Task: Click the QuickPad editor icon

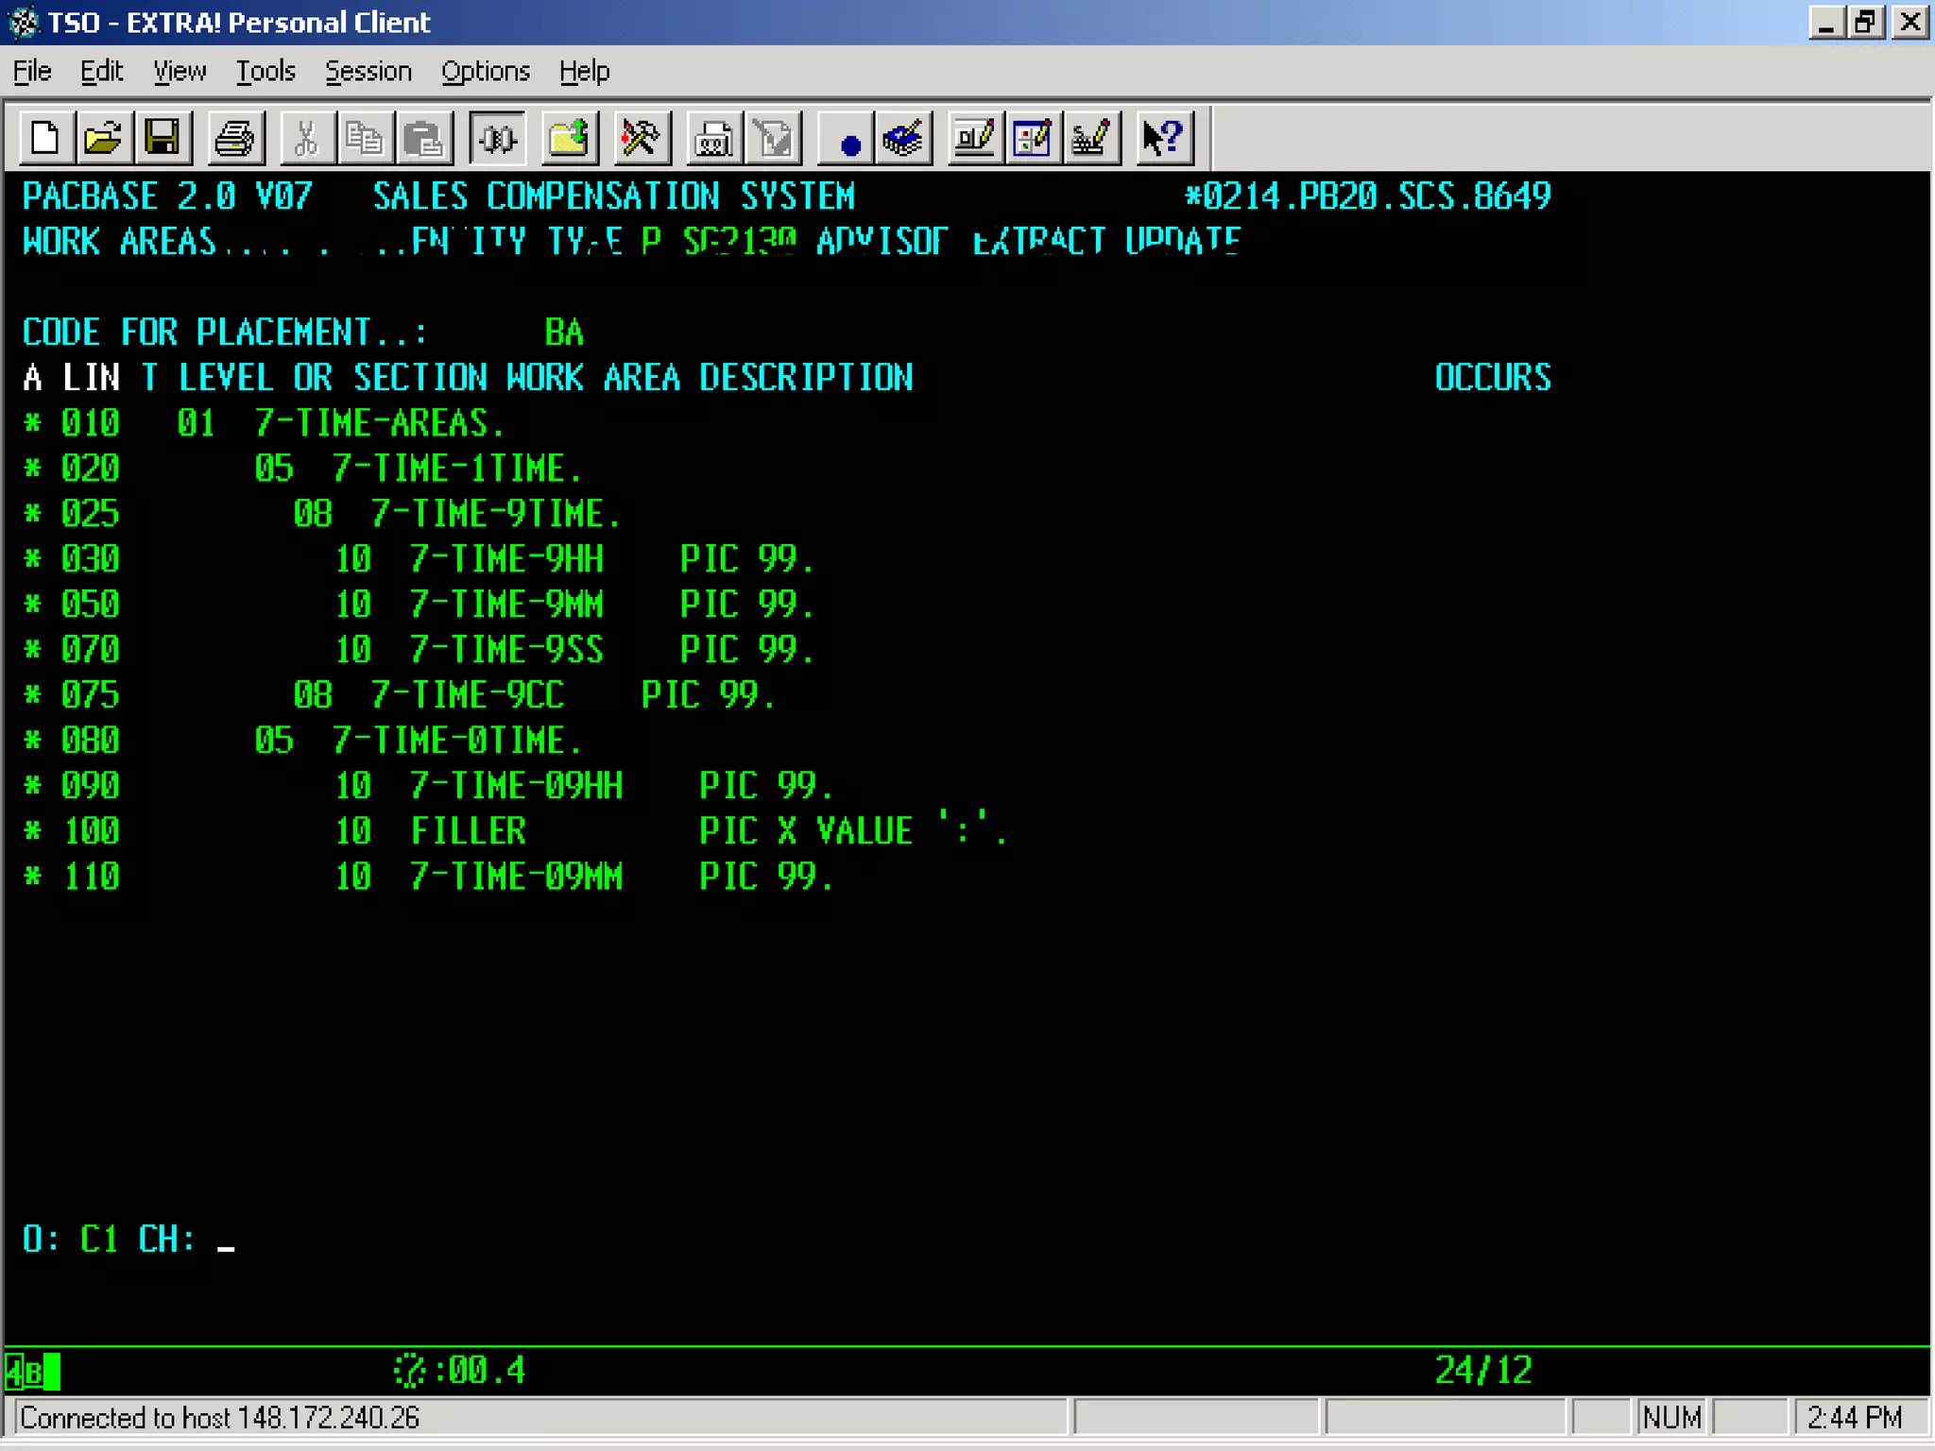Action: coord(1033,139)
